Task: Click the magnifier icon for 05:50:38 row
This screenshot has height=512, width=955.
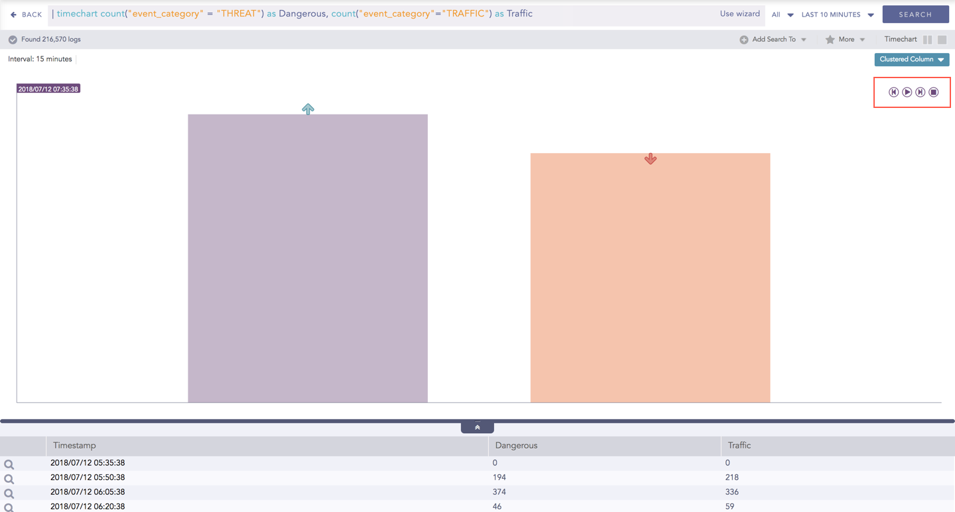Action: pos(9,479)
